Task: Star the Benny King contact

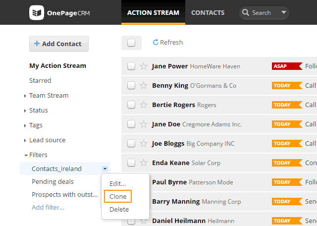Action: [144, 86]
